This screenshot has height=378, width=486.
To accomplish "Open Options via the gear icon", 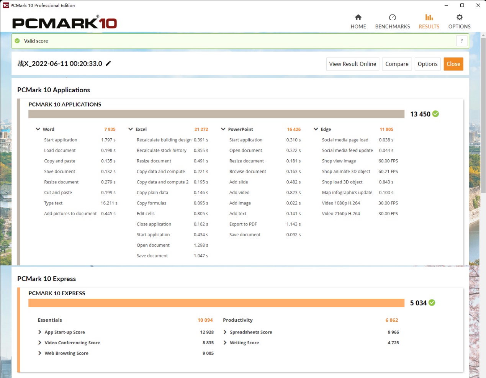I will click(459, 17).
